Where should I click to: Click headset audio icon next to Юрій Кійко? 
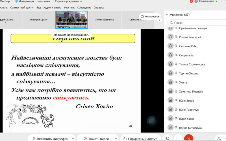click(x=176, y=118)
